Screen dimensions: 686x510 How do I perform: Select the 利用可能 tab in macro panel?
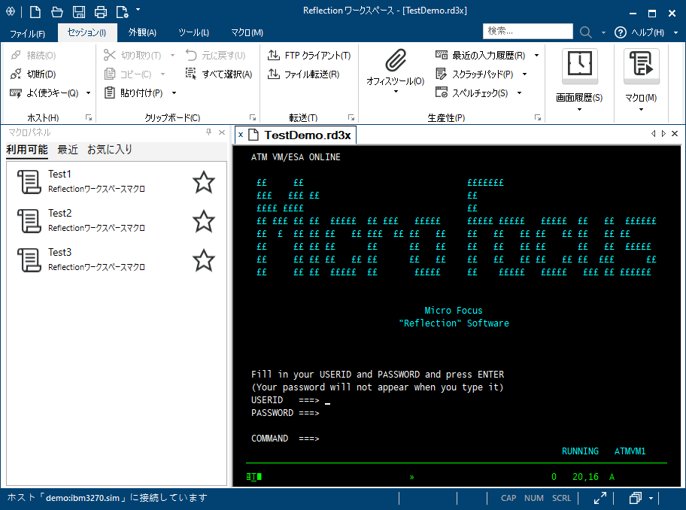[x=27, y=150]
